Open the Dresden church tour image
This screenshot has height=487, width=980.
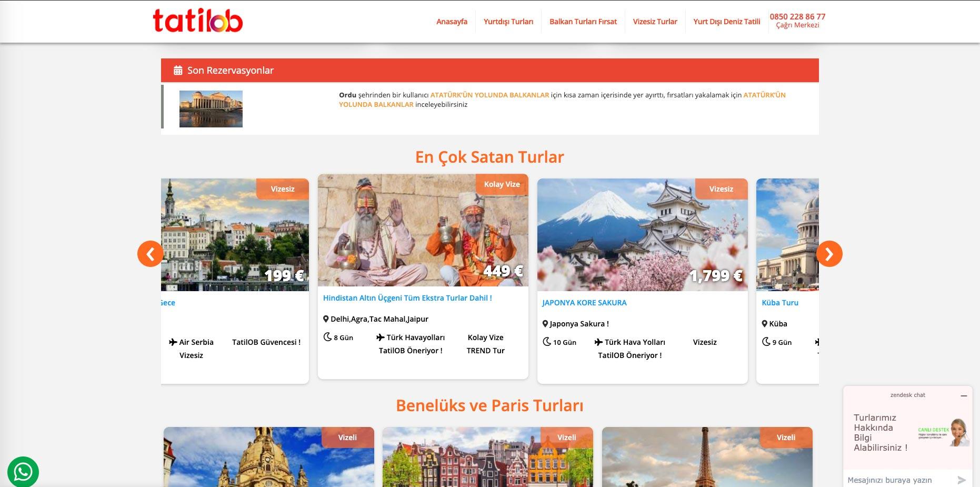(x=269, y=457)
